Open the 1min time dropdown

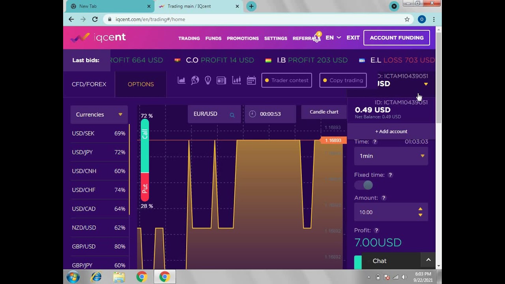point(391,156)
